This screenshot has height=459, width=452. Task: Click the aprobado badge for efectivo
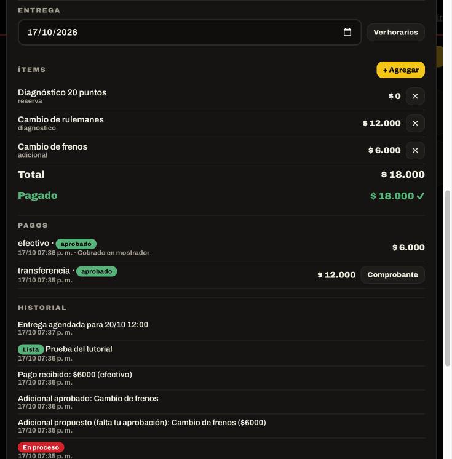pyautogui.click(x=76, y=244)
